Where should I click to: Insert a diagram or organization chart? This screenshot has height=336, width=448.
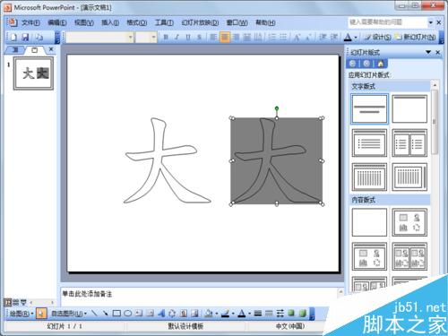(172, 314)
